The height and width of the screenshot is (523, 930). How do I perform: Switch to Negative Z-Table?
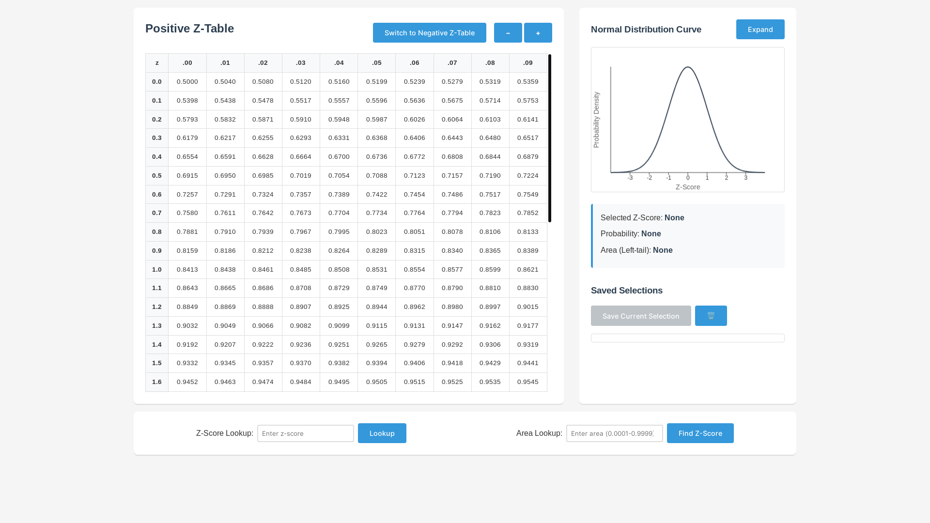click(x=429, y=33)
